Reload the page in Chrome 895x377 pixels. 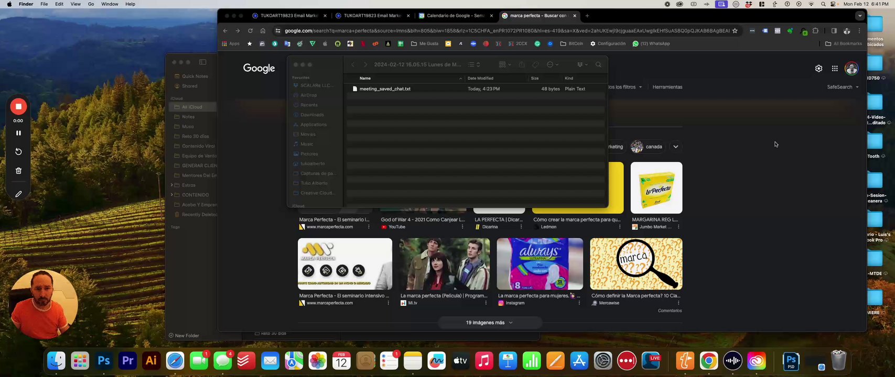pyautogui.click(x=250, y=31)
